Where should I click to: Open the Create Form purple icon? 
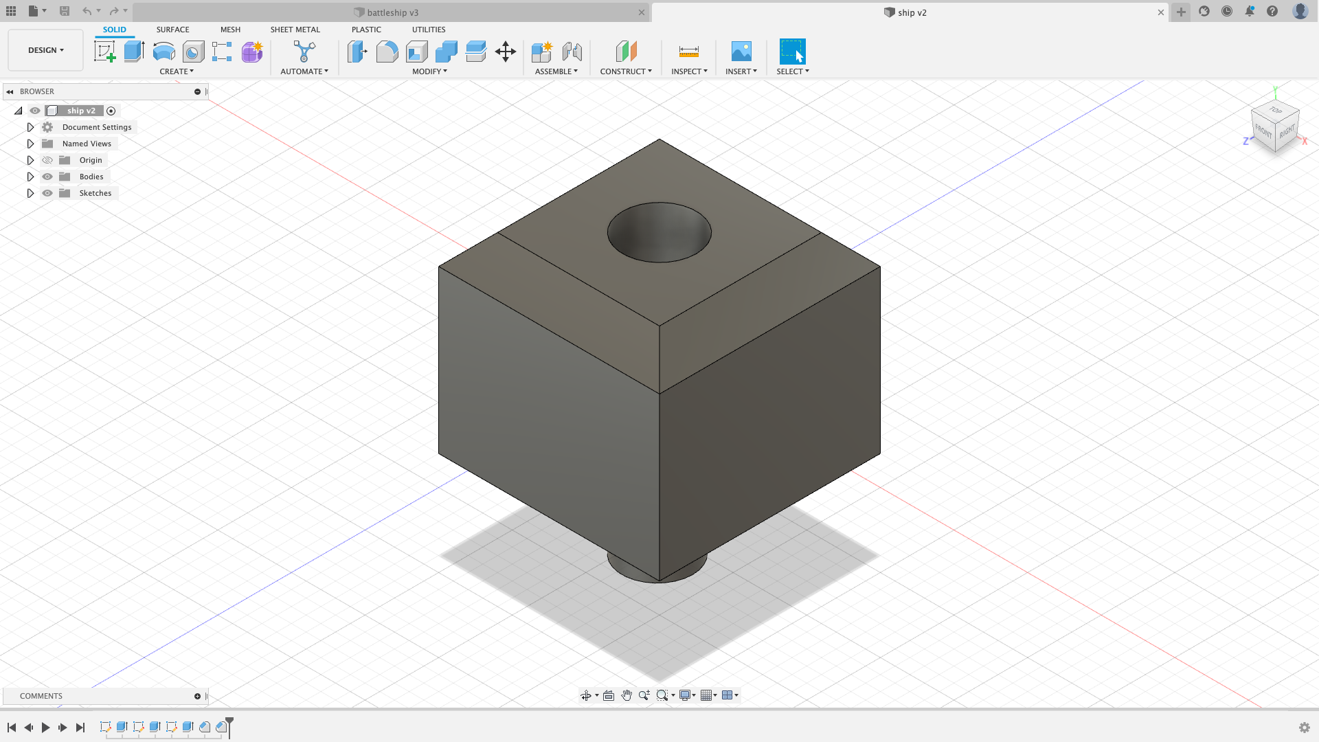pos(252,52)
